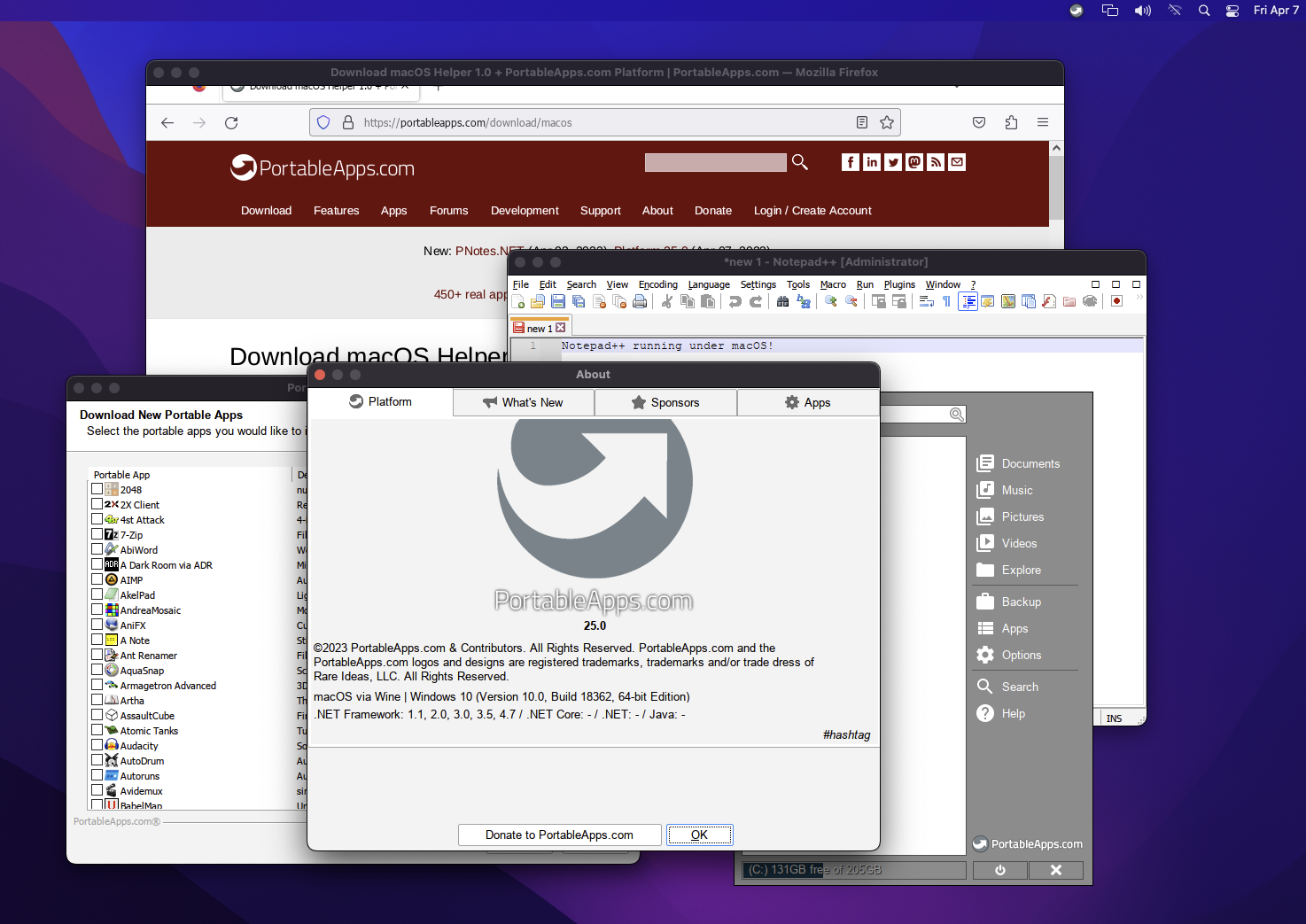Click Donate to PortableApps.com
Screen dimensions: 1306x924
[x=558, y=835]
